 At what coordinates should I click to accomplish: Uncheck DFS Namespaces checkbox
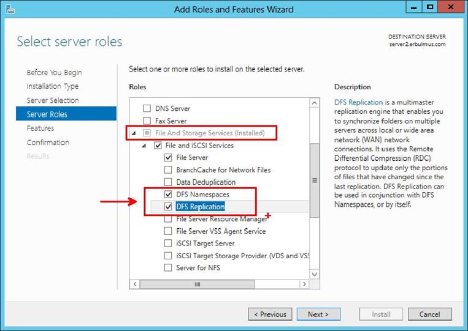(x=168, y=195)
